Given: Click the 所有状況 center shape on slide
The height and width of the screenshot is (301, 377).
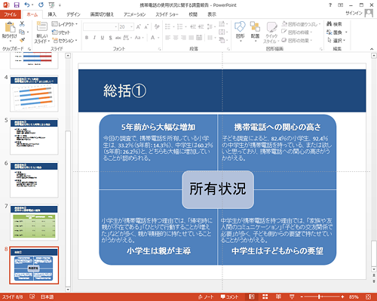Looking at the screenshot, I should pos(218,189).
